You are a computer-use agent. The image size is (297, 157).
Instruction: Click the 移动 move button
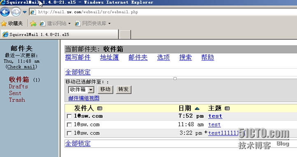pos(105,89)
